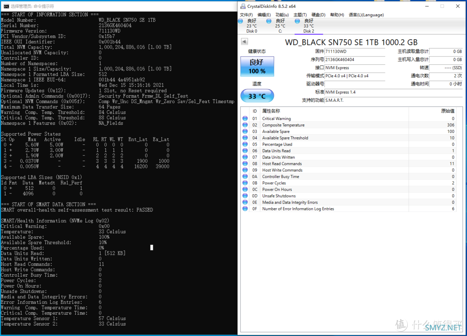Select the Power Cycles attribute name
Image resolution: width=467 pixels, height=336 pixels.
click(274, 183)
